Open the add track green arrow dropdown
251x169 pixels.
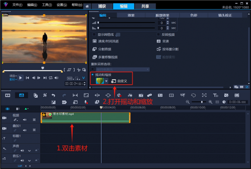tap(27, 109)
